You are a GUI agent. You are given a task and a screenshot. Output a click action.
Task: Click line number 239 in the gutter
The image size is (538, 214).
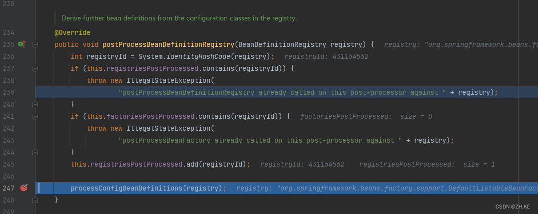8,92
